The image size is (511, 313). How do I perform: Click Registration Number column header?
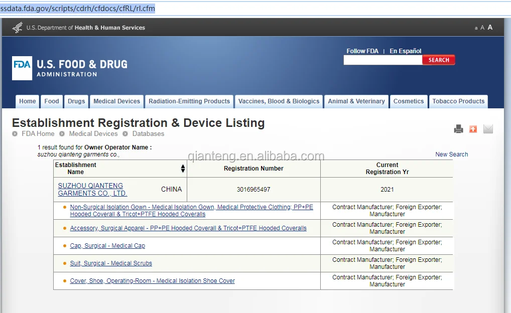(x=253, y=169)
